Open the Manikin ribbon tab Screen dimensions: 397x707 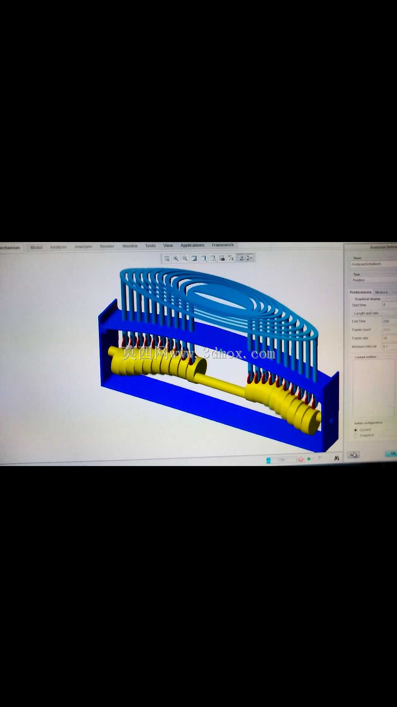[130, 246]
